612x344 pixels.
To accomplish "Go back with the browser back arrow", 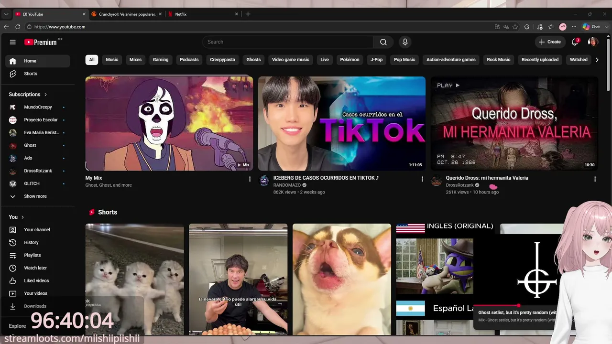I will [6, 27].
